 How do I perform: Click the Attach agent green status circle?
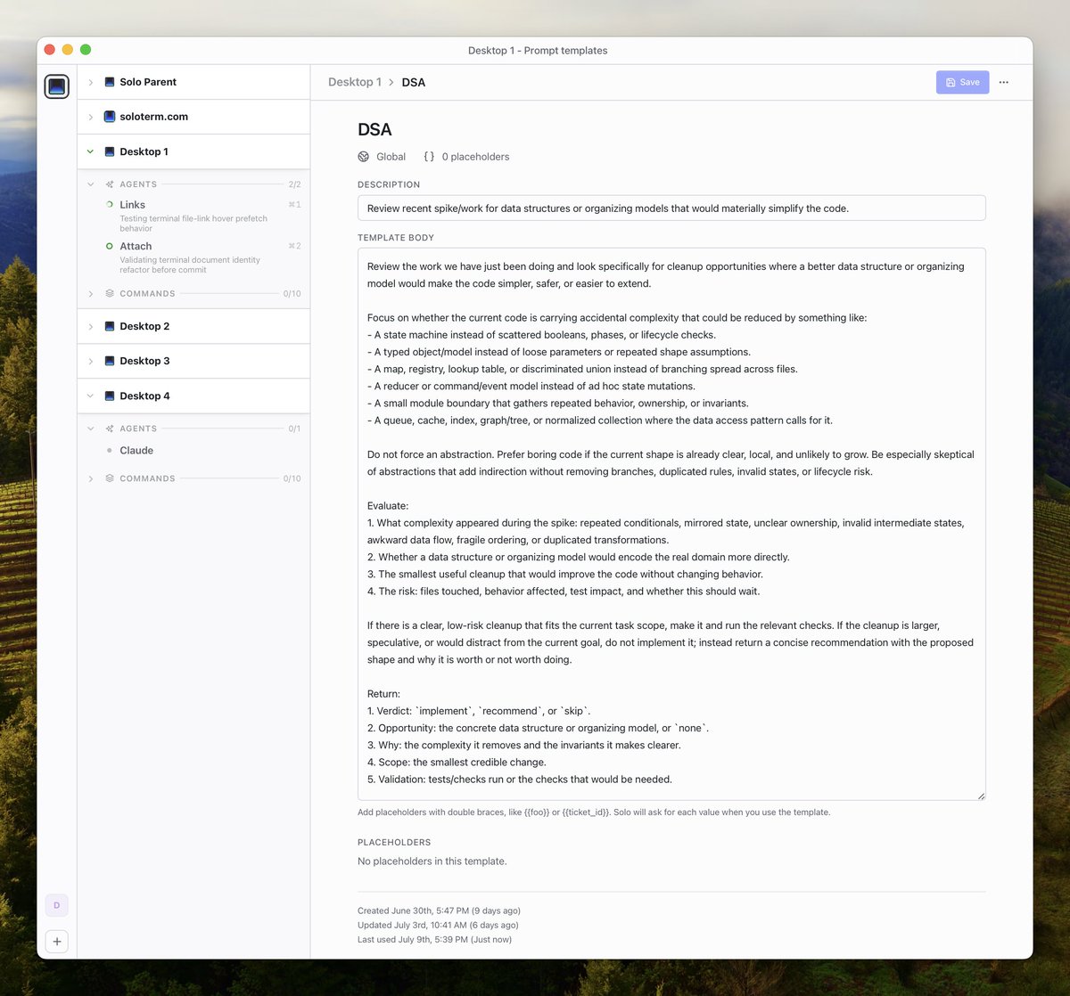[x=110, y=246]
